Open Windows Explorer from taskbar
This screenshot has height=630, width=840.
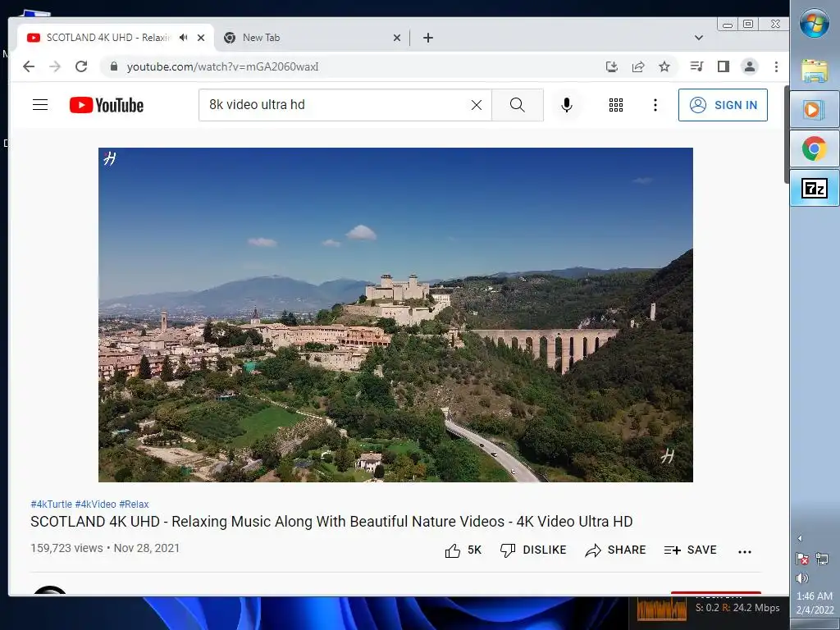[815, 71]
